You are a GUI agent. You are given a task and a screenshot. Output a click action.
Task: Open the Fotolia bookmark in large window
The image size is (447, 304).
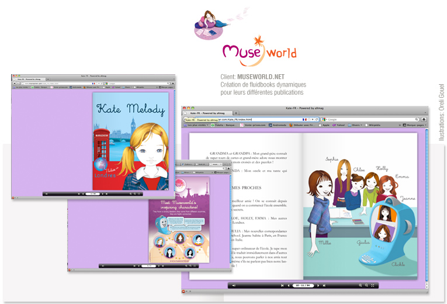pyautogui.click(x=223, y=125)
